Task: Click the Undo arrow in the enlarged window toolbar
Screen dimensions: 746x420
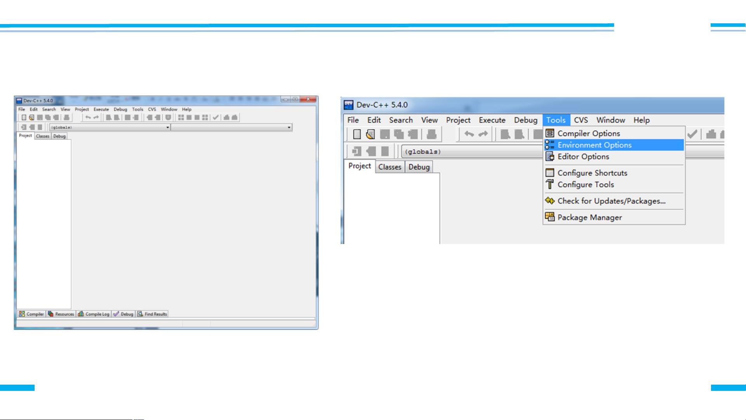Action: (x=469, y=134)
